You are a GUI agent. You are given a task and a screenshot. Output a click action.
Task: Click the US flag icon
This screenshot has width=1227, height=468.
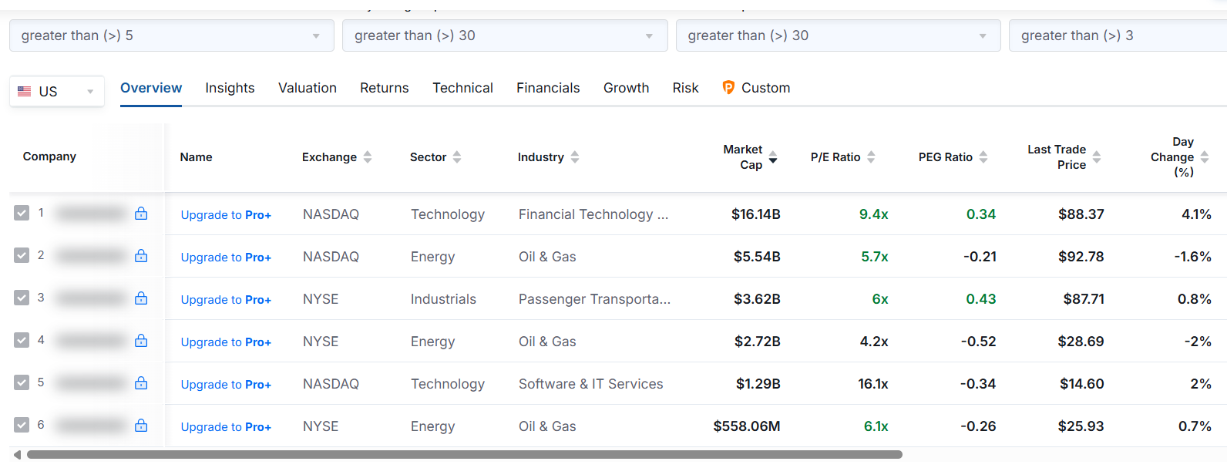(x=25, y=91)
